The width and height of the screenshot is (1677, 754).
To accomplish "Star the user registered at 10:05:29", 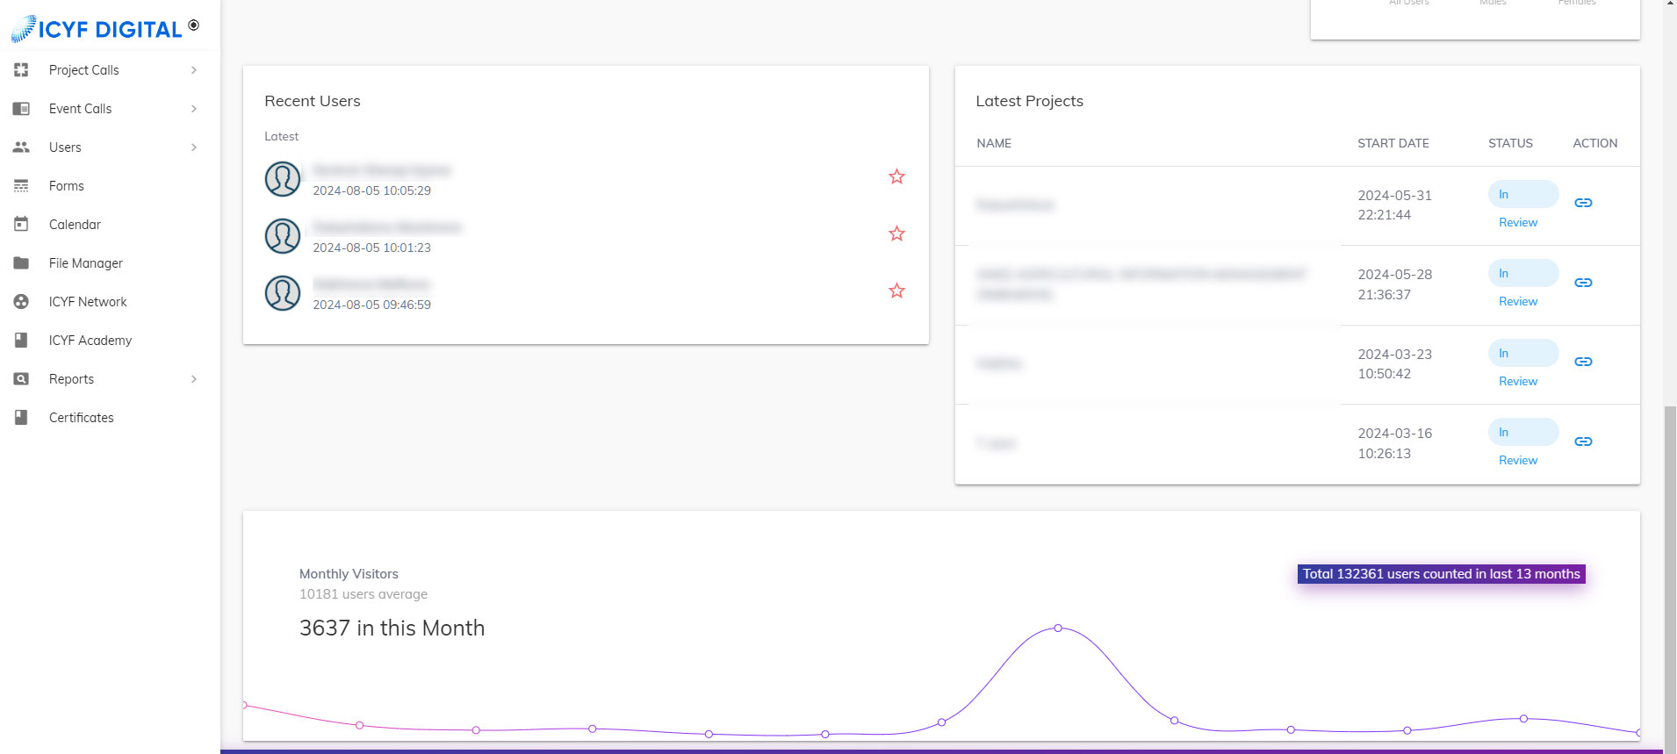I will click(896, 176).
